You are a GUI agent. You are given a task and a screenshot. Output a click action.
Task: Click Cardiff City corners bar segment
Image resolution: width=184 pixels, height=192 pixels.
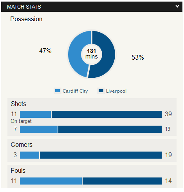pyautogui.click(x=29, y=155)
